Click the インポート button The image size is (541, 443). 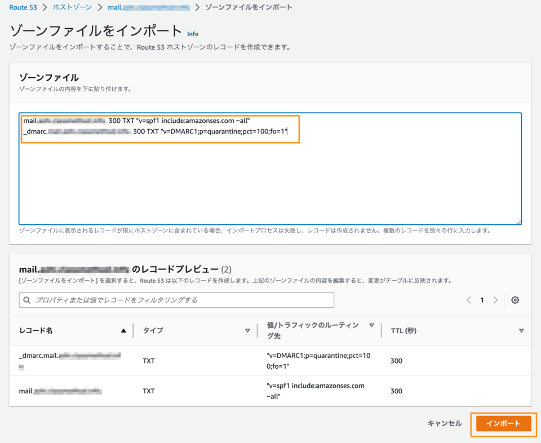(502, 424)
